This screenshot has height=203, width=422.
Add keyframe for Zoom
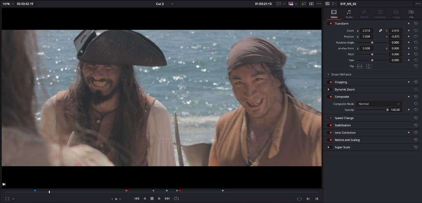[x=409, y=31]
